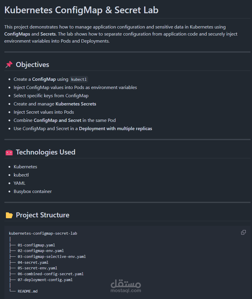This screenshot has height=299, width=252.
Task: Click 05-secret-env.yaml in the file tree
Action: click(37, 268)
